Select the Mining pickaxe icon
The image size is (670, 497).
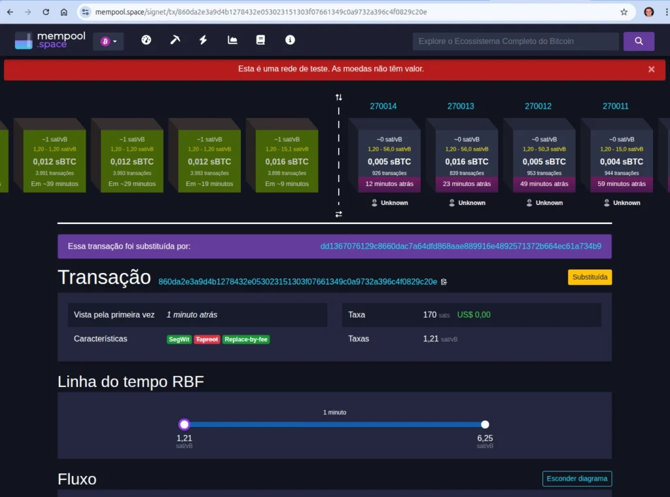pos(175,40)
